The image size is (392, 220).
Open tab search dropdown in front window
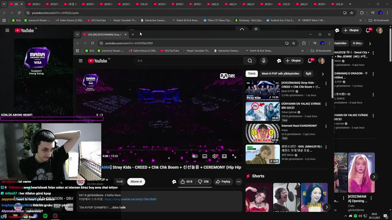click(x=77, y=35)
